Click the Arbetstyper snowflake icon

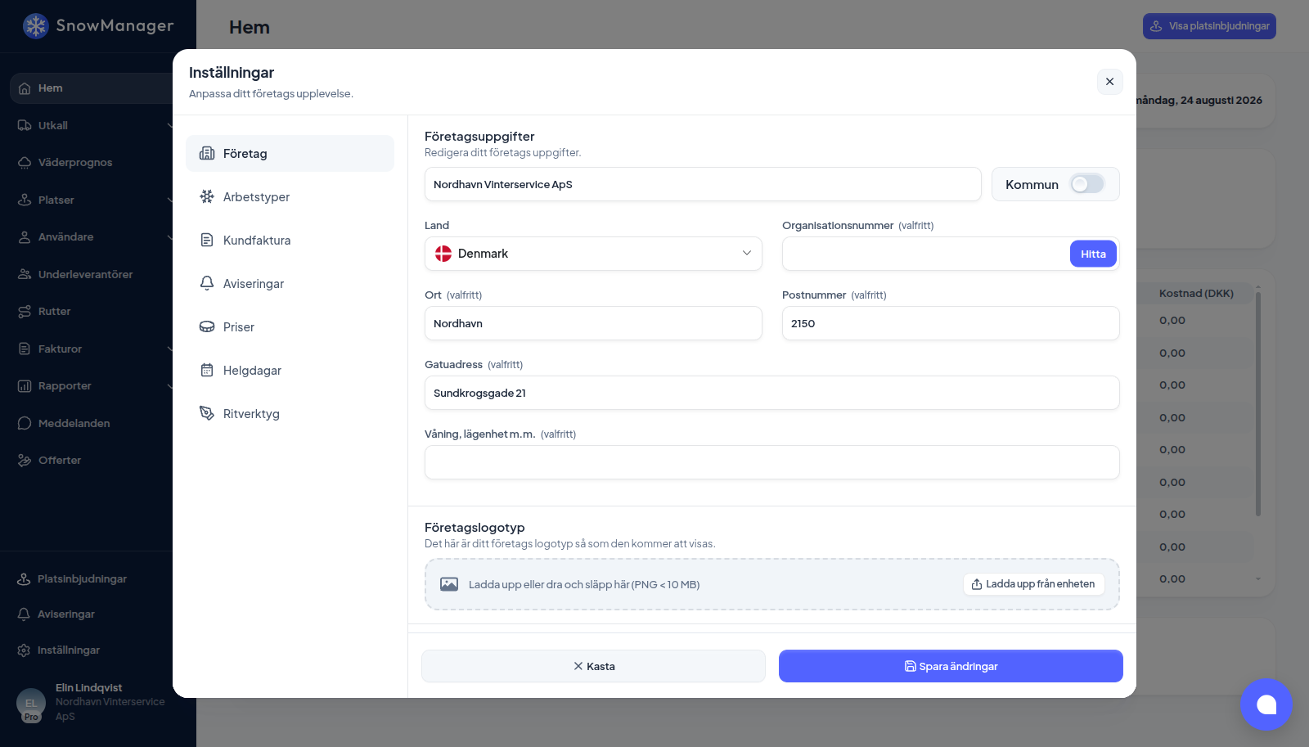(207, 196)
